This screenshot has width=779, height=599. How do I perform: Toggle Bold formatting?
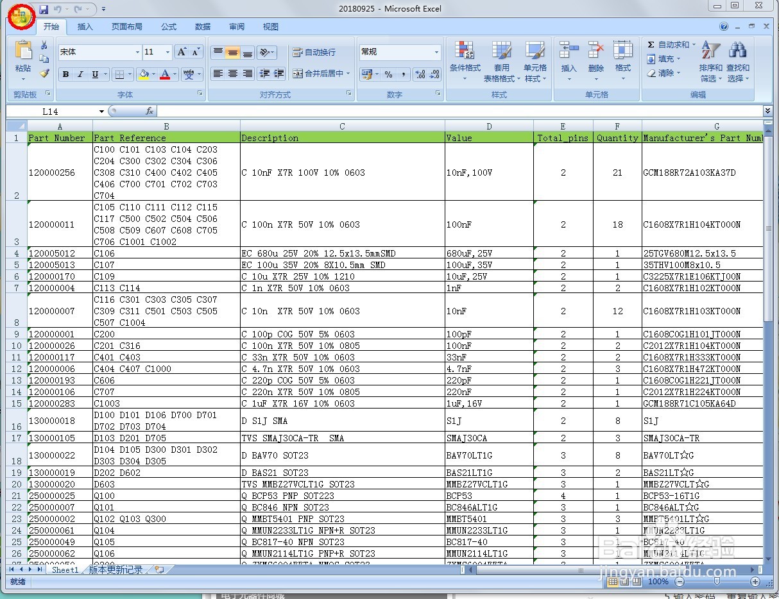tap(65, 74)
